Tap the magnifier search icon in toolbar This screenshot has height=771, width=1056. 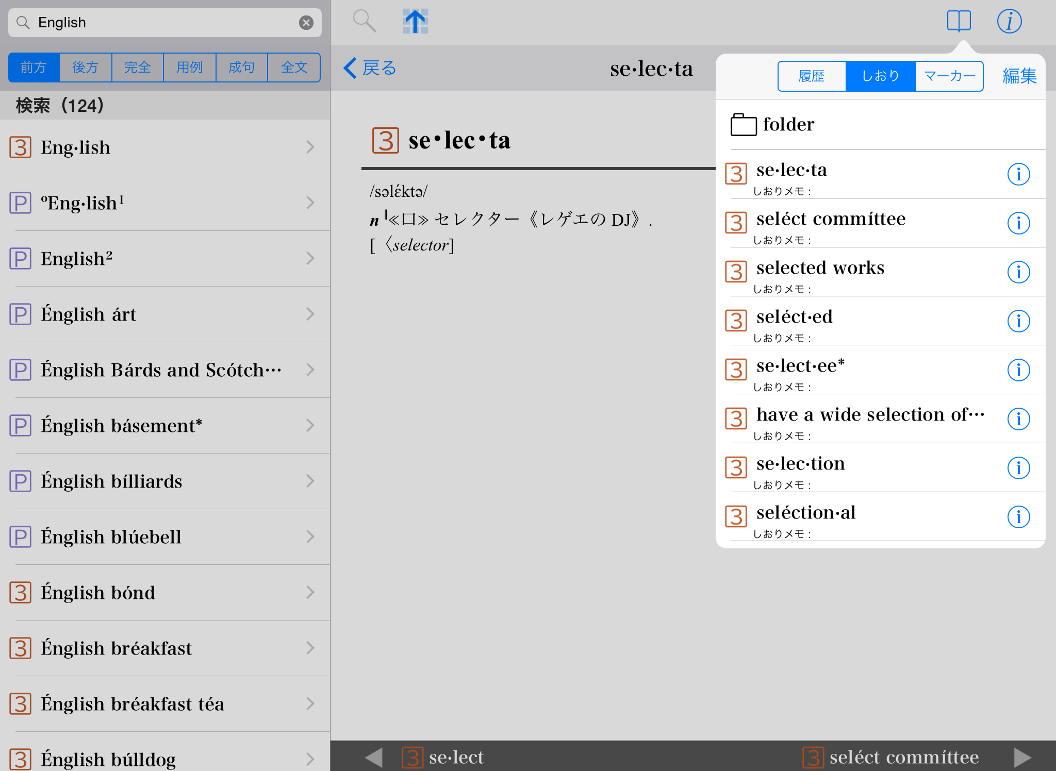(x=364, y=21)
